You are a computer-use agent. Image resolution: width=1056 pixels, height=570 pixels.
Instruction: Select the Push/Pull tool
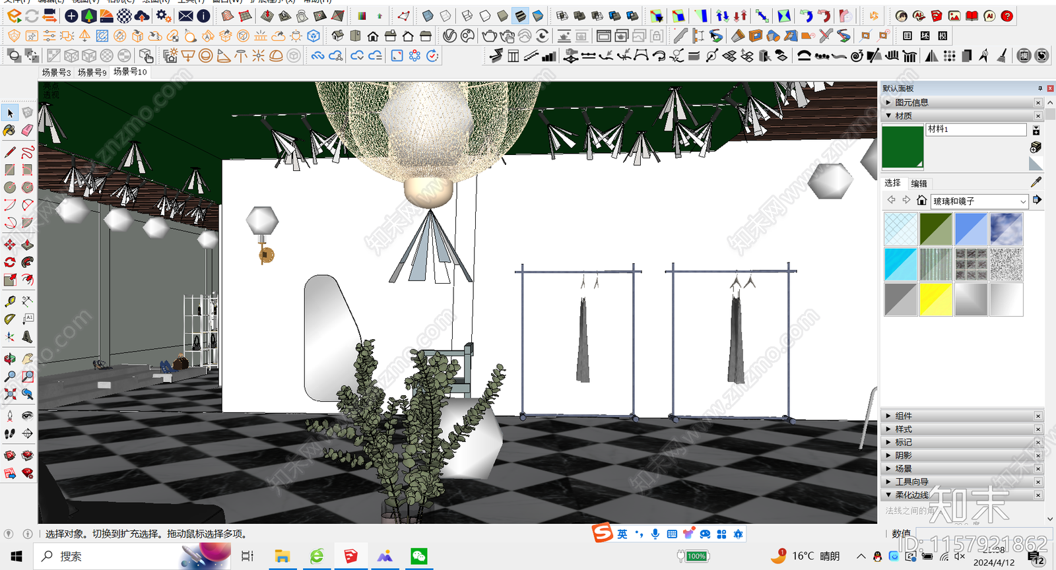(27, 245)
